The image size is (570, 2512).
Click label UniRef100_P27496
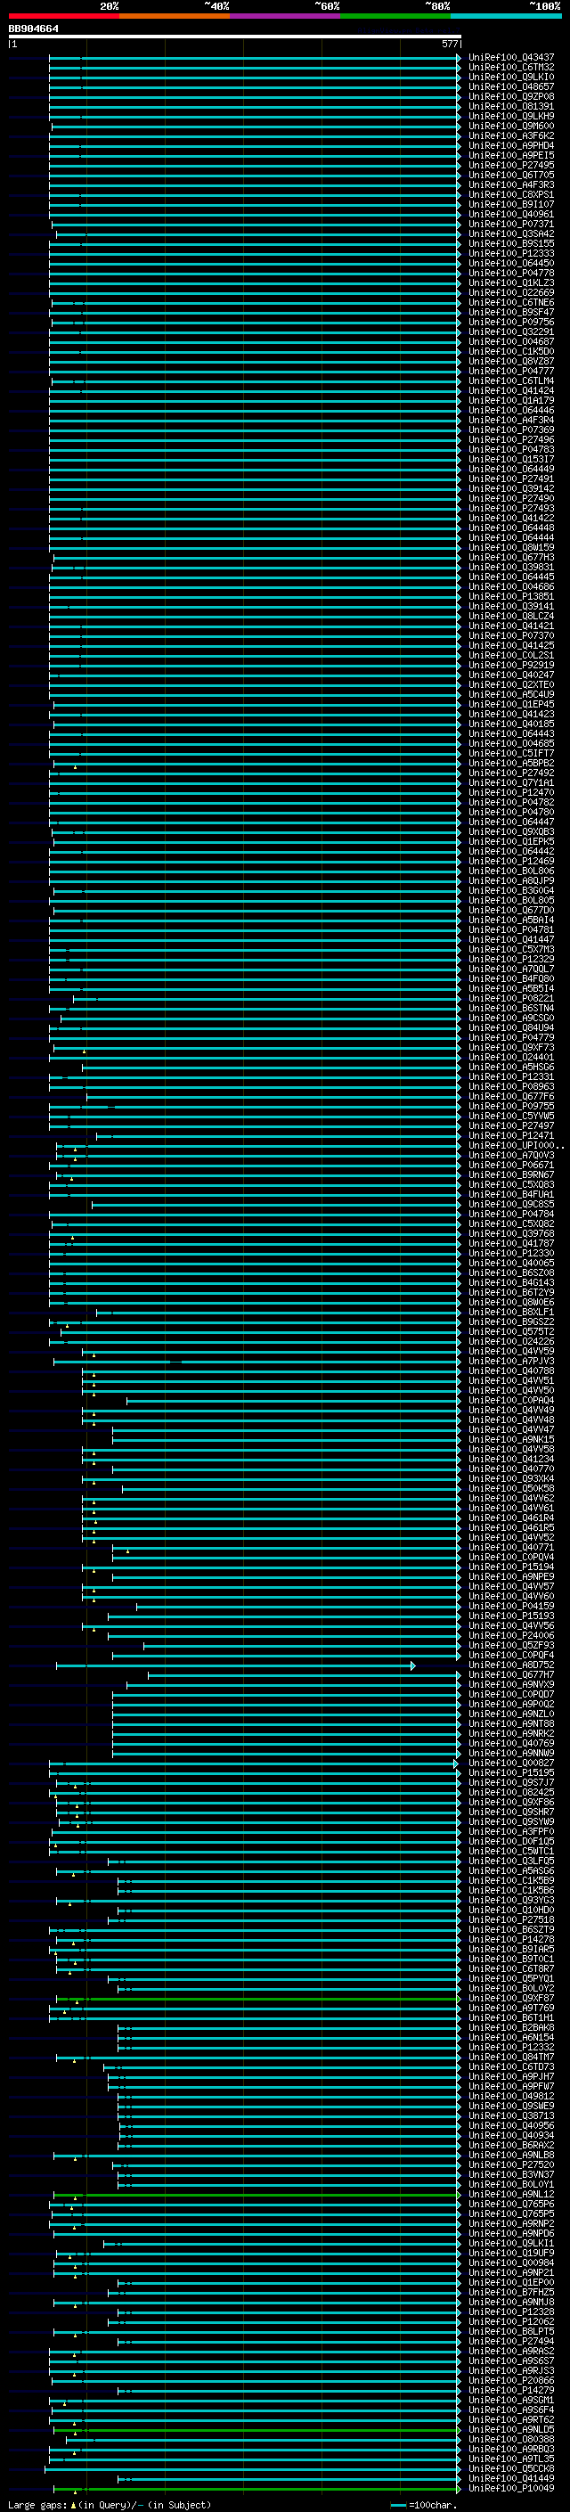coord(511,440)
